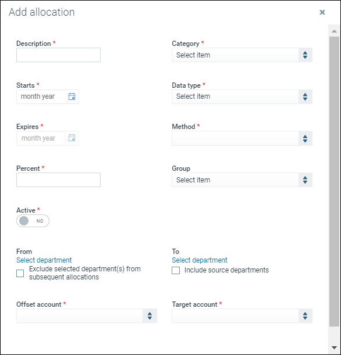The image size is (341, 355).
Task: Open the Starts calendar picker icon
Action: (x=72, y=96)
